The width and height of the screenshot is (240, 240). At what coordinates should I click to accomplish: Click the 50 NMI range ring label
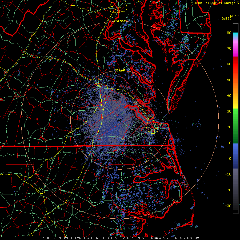120,70
